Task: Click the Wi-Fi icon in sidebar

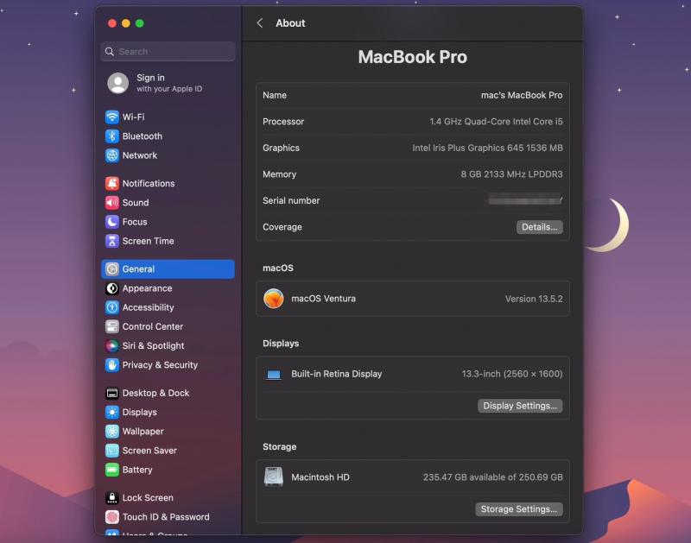Action: point(112,117)
